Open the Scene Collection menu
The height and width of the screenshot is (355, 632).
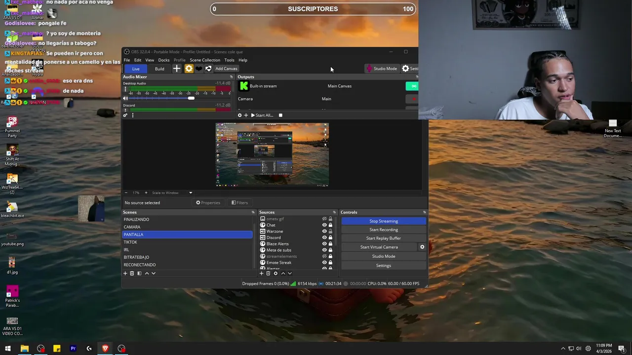tap(205, 60)
